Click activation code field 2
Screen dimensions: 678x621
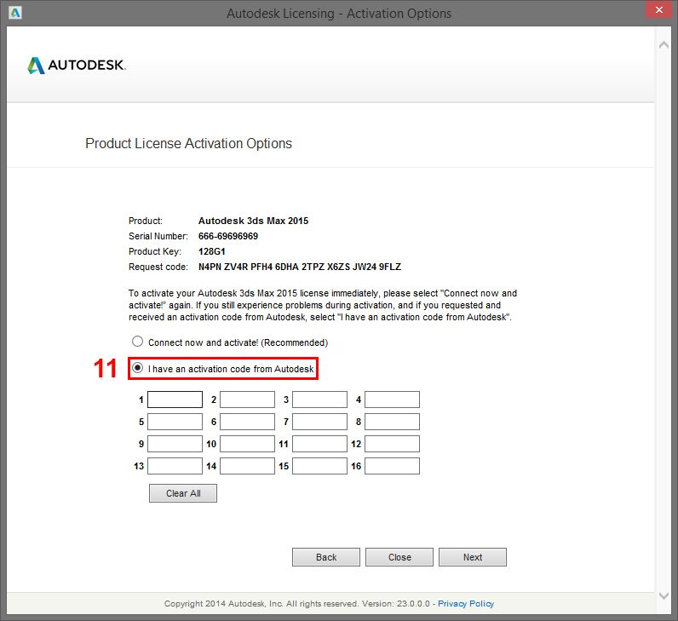247,400
